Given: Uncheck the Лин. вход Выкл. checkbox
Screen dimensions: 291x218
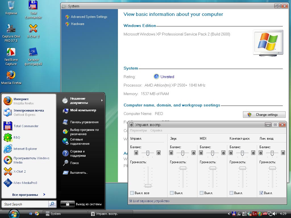Looking at the screenshot, I should [x=261, y=193].
